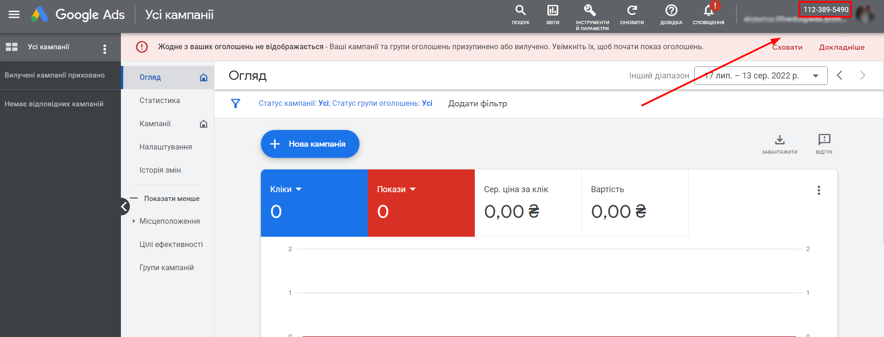Click the red warning alert icon

pyautogui.click(x=142, y=47)
